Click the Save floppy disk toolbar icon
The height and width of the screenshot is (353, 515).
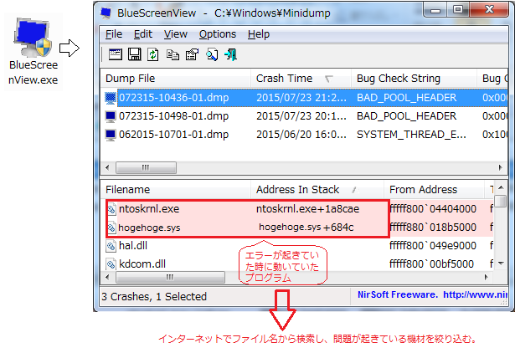[x=134, y=55]
